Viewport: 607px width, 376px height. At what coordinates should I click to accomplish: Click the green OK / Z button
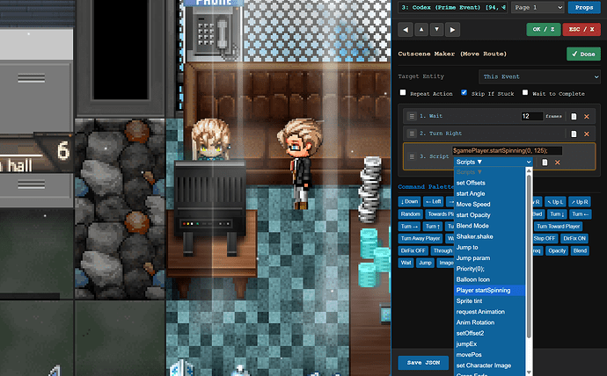544,29
